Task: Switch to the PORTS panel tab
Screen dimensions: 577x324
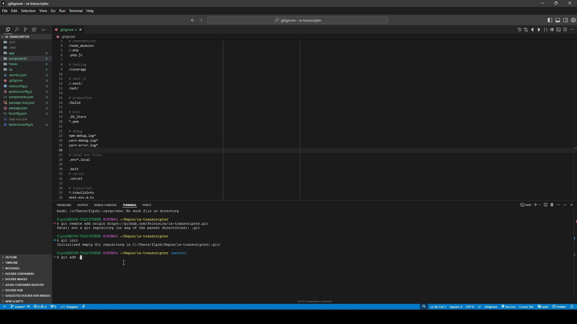Action: point(147,205)
